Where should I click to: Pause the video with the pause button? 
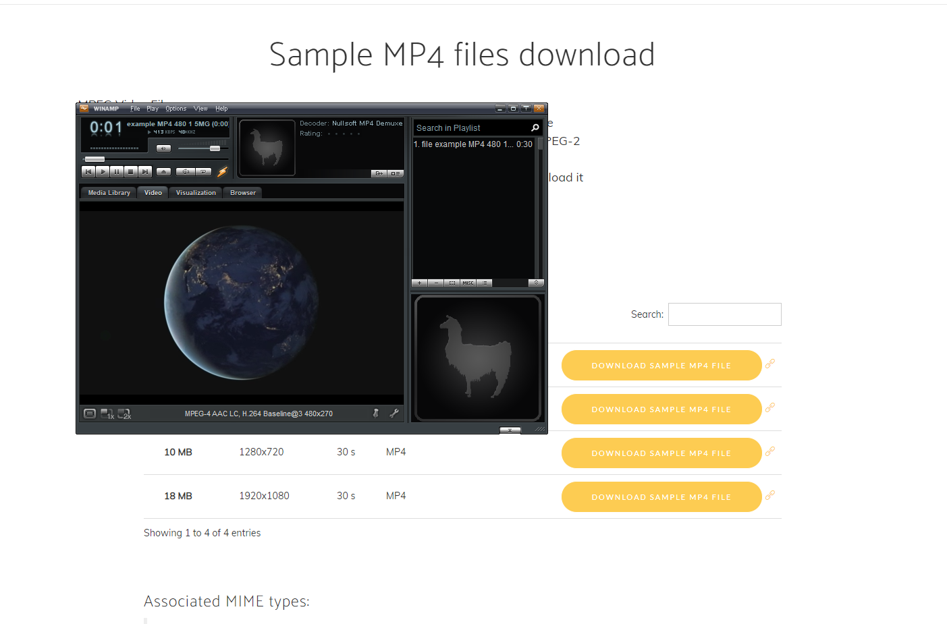[117, 172]
